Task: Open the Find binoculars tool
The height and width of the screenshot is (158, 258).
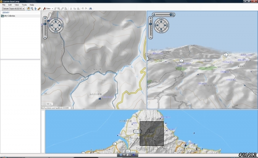Action: point(90,8)
